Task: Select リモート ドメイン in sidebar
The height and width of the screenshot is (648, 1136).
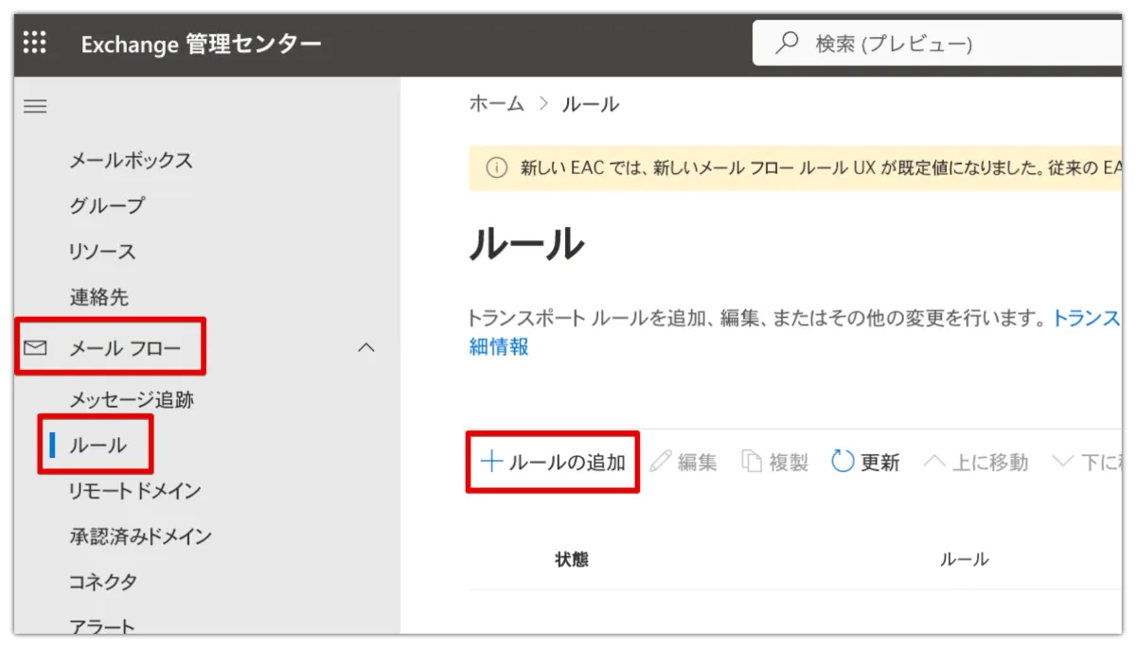Action: click(x=134, y=490)
